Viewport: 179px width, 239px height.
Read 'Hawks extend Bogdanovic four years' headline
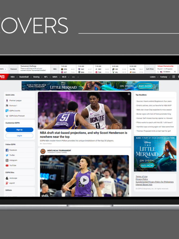[x=154, y=101]
